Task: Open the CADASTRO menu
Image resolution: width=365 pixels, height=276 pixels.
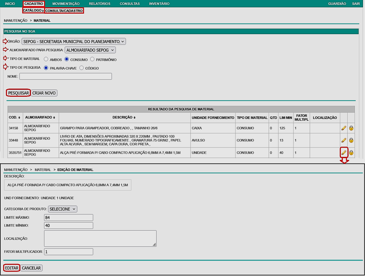Action: click(x=34, y=4)
